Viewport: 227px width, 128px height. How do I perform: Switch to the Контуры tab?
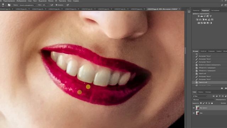[x=208, y=92]
